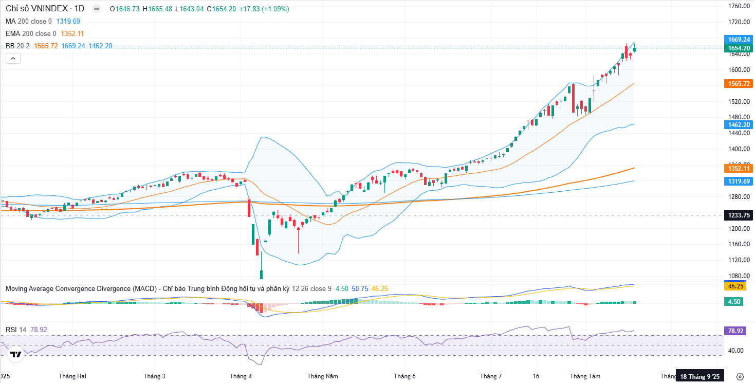
Task: Click the BB legend upper value 1669.24
Action: (73, 46)
